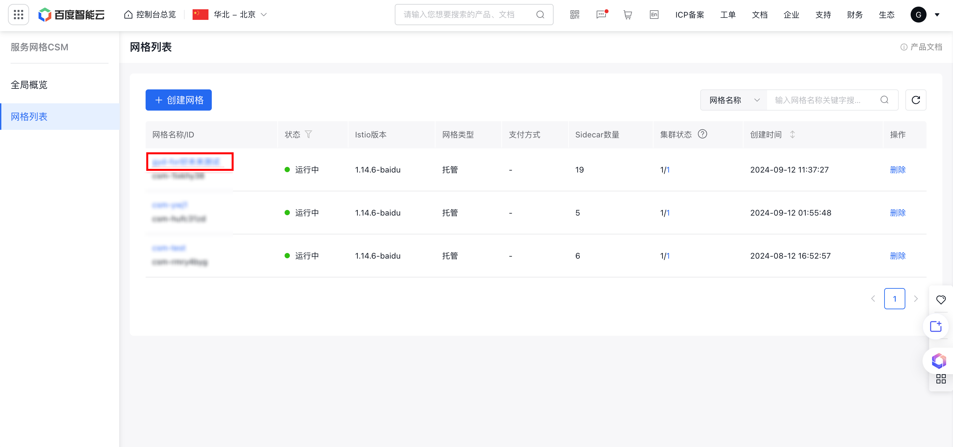Open the first mesh name link in red box

click(x=186, y=162)
